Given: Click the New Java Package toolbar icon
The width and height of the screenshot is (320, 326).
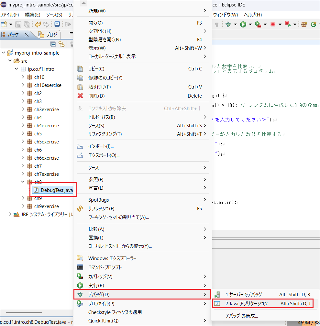Looking at the screenshot, I should click(x=304, y=24).
